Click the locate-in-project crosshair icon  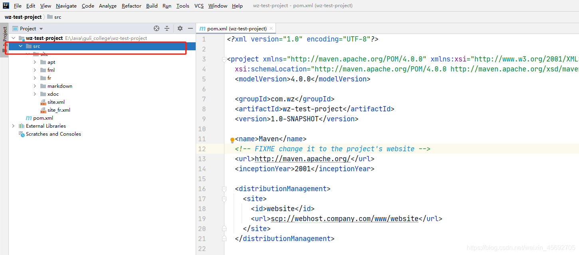(x=157, y=28)
